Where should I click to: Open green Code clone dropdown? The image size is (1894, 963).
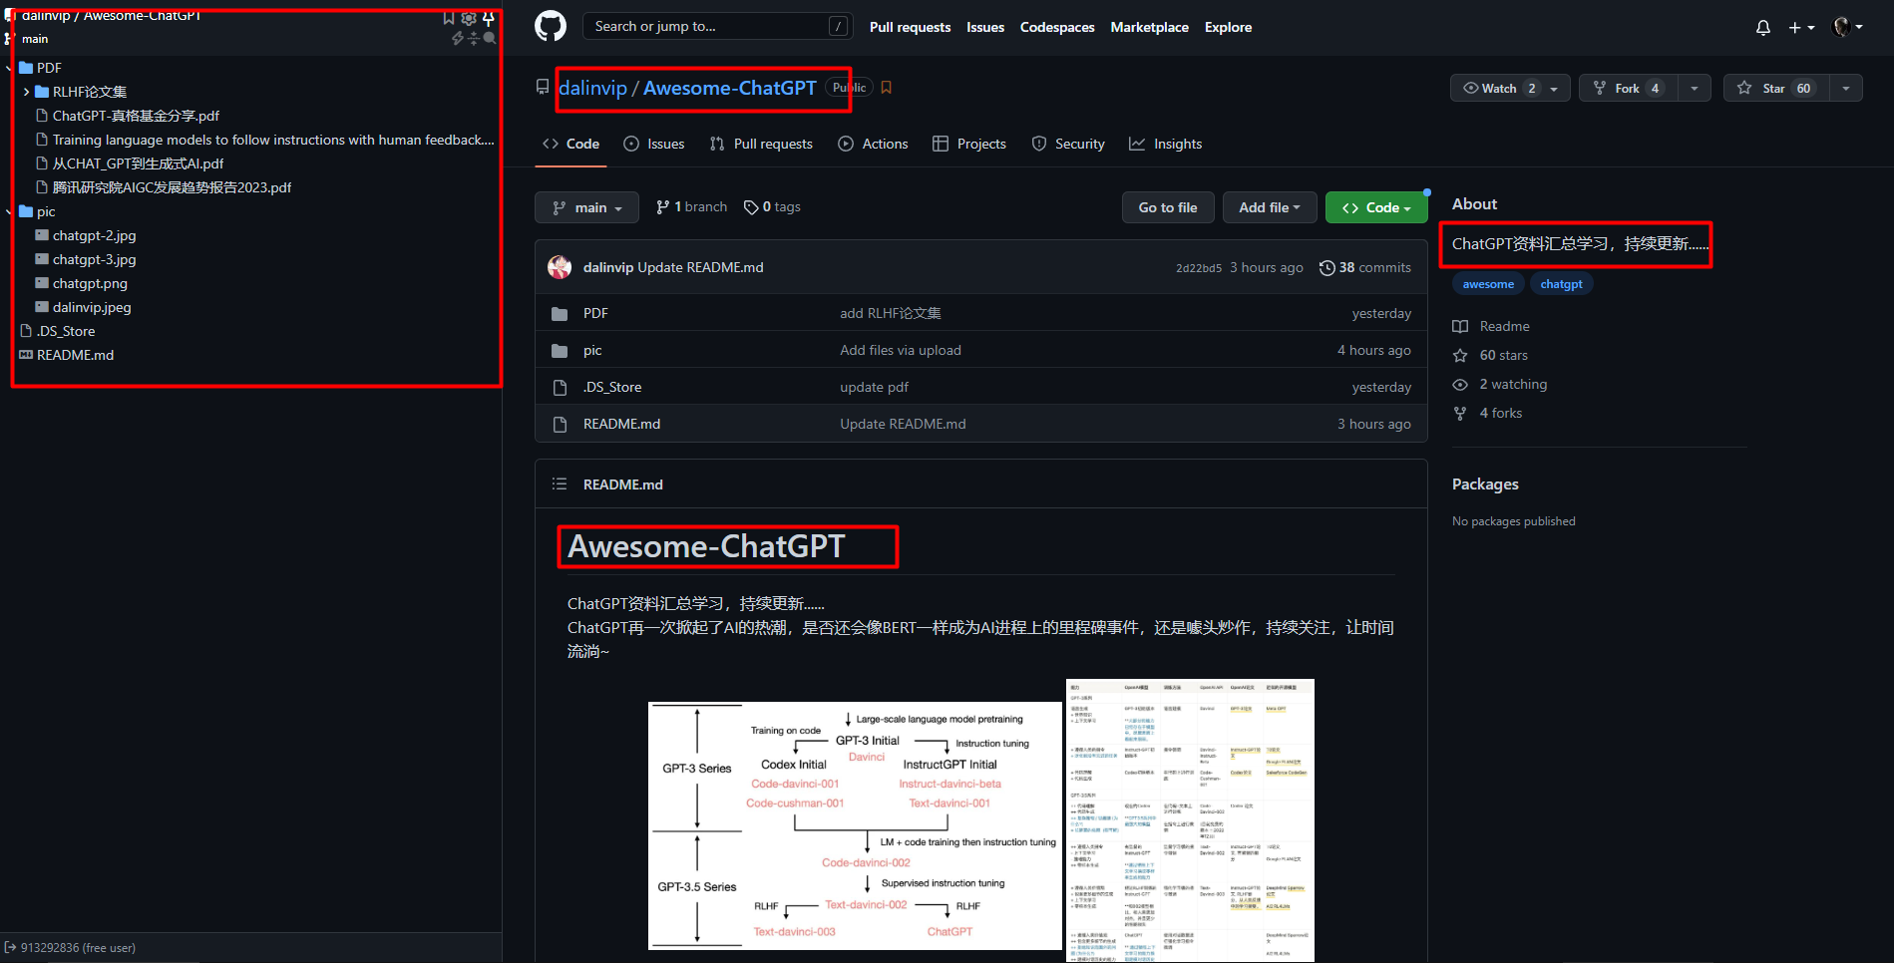coord(1376,207)
